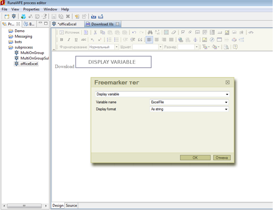Click the Save disk icon in main toolbar
This screenshot has width=274, height=210.
pyautogui.click(x=54, y=16)
